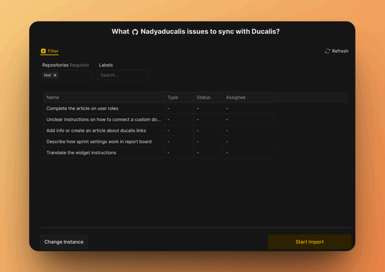Image resolution: width=385 pixels, height=272 pixels.
Task: Open the Repositories selection field
Action: pyautogui.click(x=75, y=75)
